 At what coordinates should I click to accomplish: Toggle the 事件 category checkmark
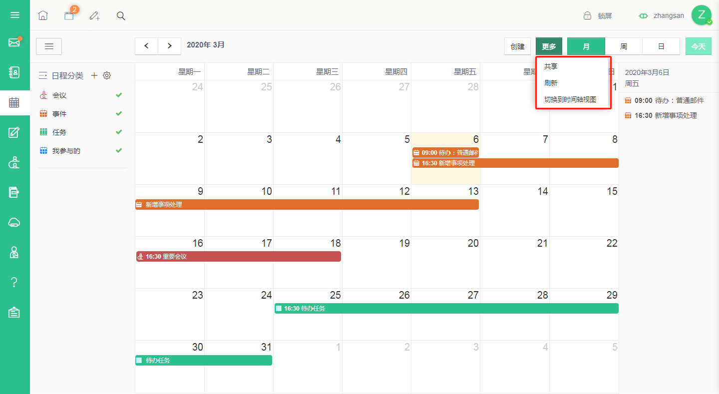point(119,113)
